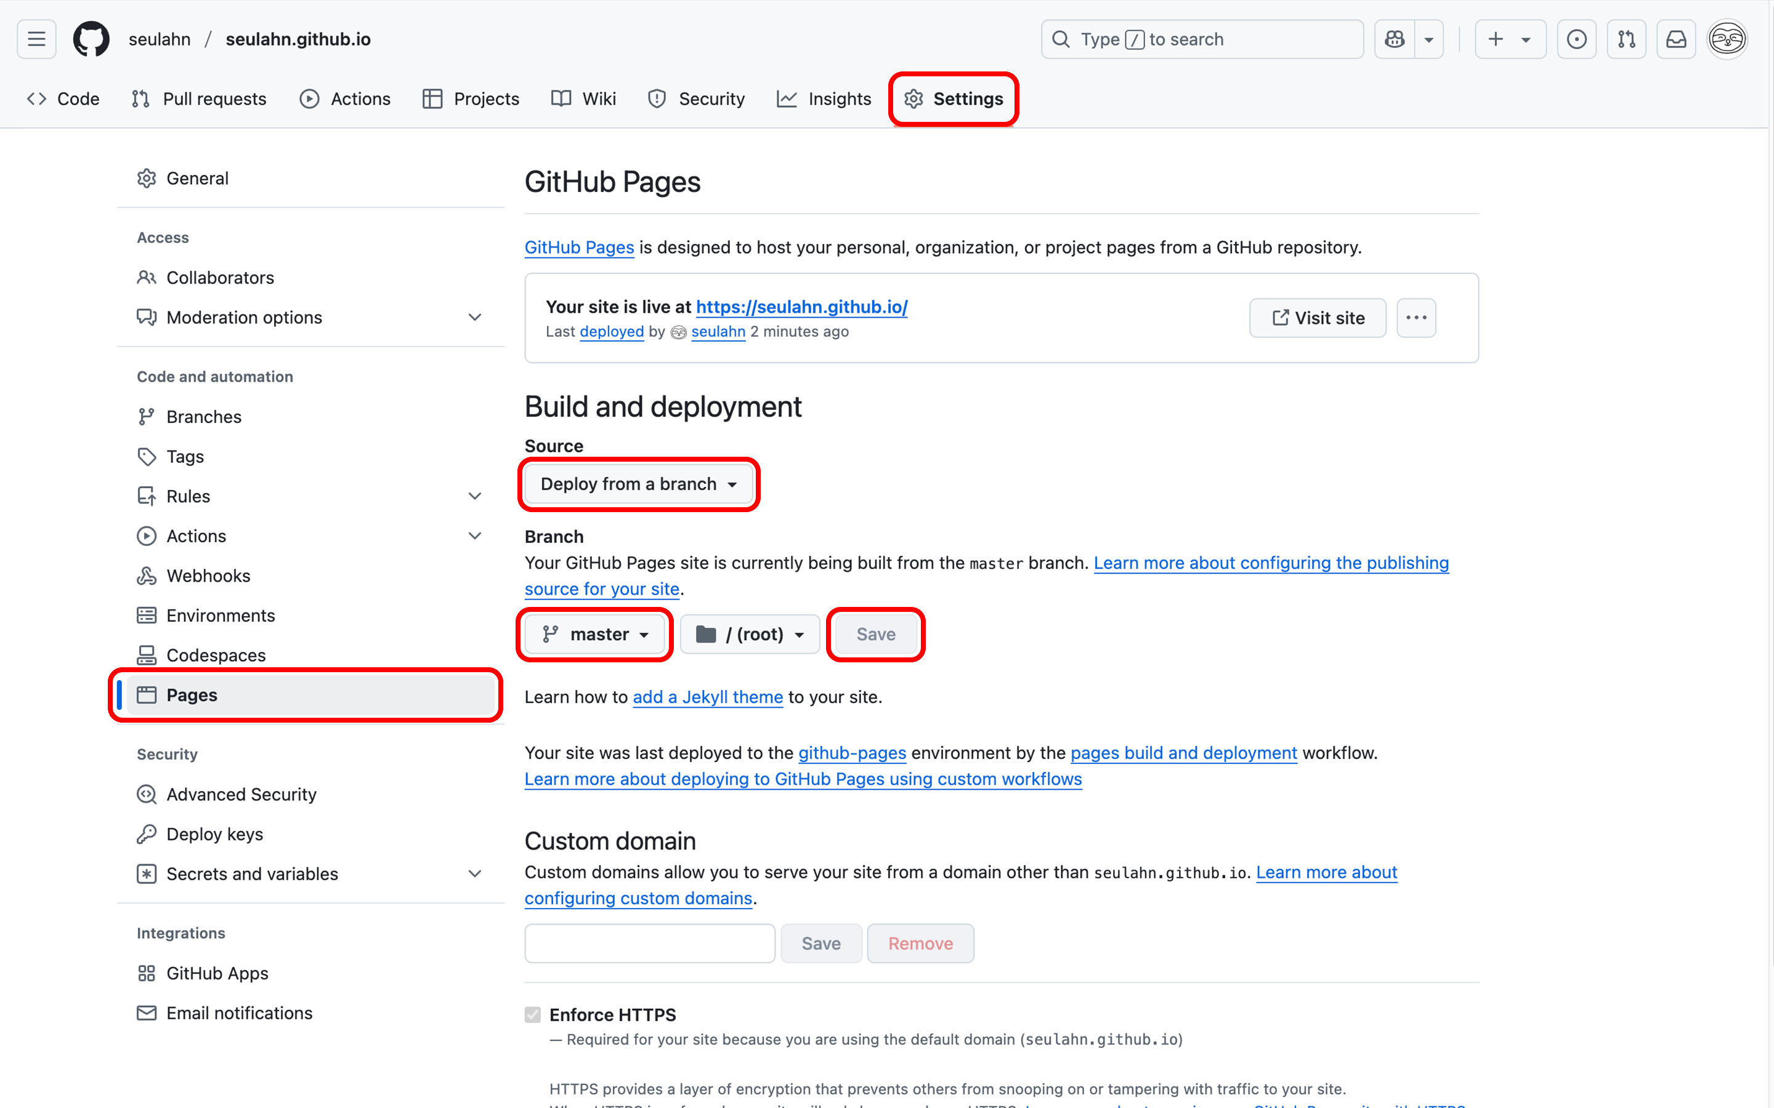Viewport: 1774px width, 1108px height.
Task: Click the seulahn owner link
Action: point(159,39)
